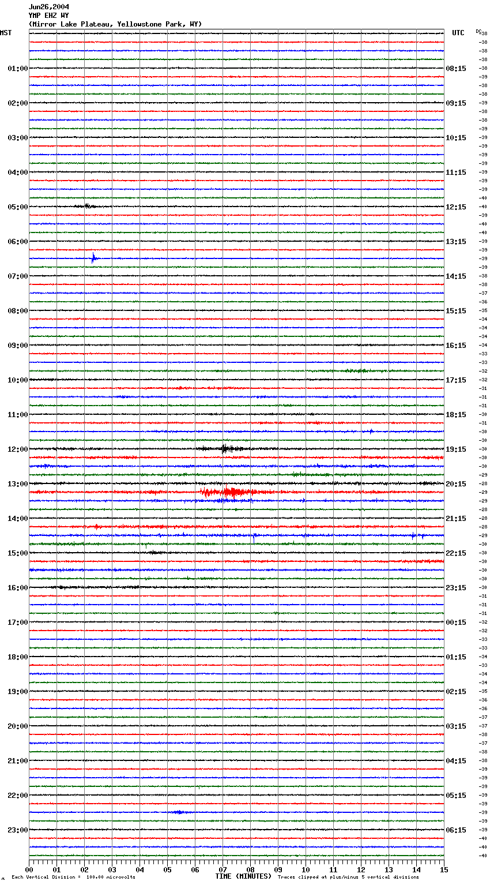Select the 16:00 MST row label
This screenshot has height=885, width=490.
(x=18, y=588)
